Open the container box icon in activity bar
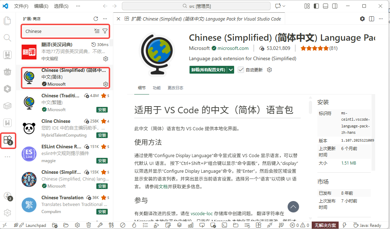This screenshot has width=390, height=229. click(x=7, y=106)
